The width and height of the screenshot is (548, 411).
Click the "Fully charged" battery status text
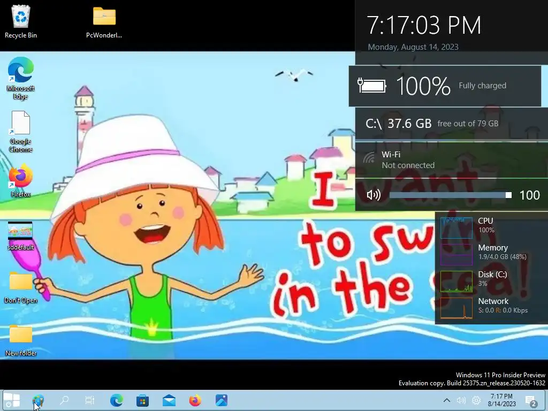(x=482, y=86)
